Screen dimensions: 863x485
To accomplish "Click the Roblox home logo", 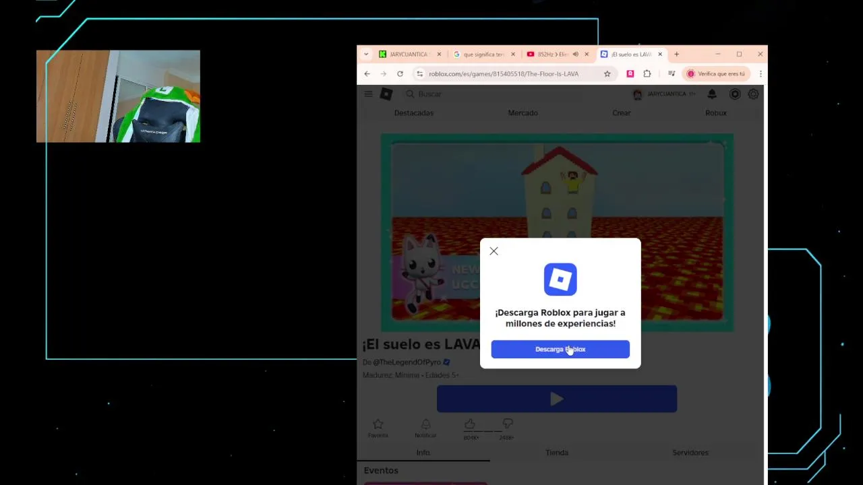I will [386, 94].
